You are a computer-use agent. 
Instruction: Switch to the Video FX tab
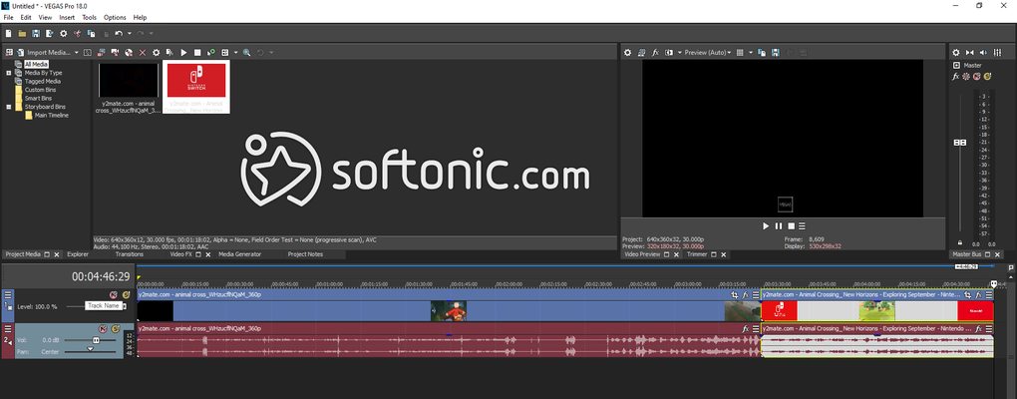pyautogui.click(x=180, y=254)
